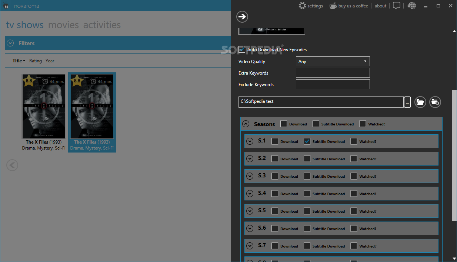
Task: Click the C:\Softpedia test path field
Action: click(321, 102)
